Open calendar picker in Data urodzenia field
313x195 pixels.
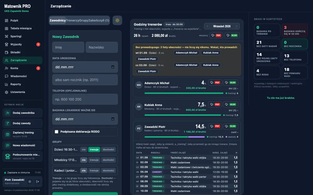[x=113, y=67]
